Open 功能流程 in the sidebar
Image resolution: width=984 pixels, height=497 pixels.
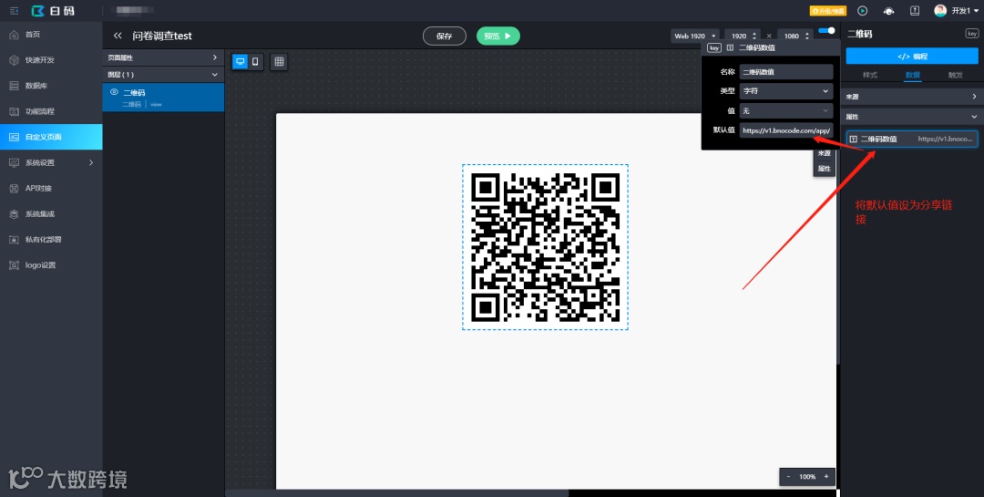51,111
